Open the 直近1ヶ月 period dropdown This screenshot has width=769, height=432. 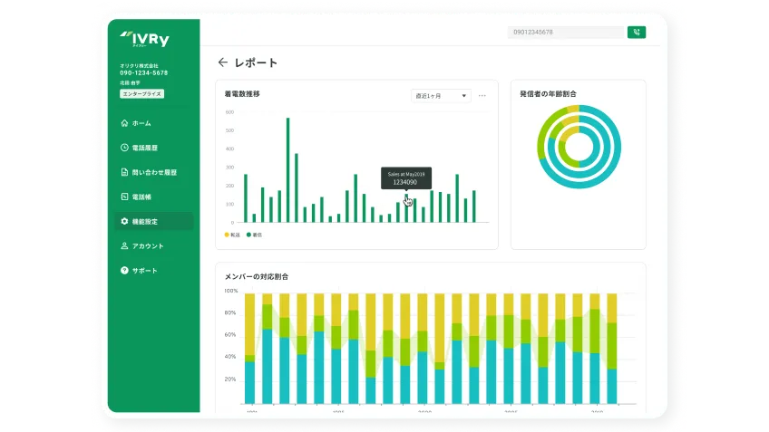[441, 95]
